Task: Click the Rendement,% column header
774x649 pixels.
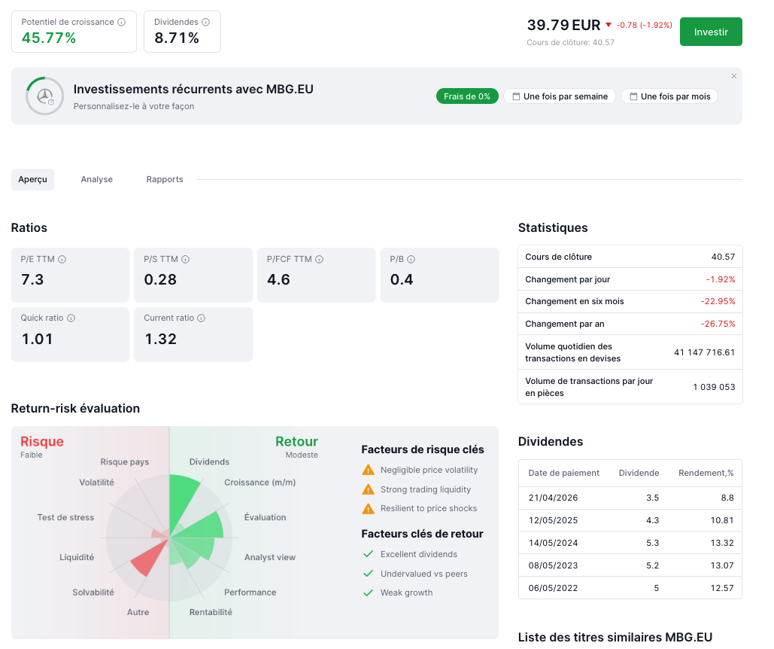Action: point(706,473)
